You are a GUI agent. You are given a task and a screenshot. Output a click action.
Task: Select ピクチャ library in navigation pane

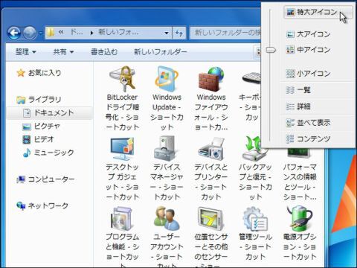point(41,127)
